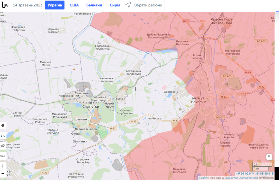Zoom out using the minus icon
Viewport: 279px width, 180px height.
pos(3,174)
